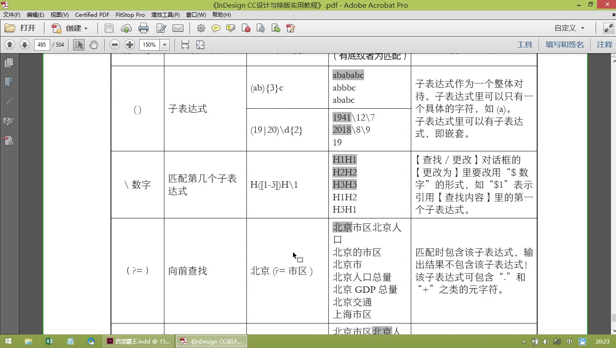Open the 文件(F) menu

pyautogui.click(x=12, y=15)
